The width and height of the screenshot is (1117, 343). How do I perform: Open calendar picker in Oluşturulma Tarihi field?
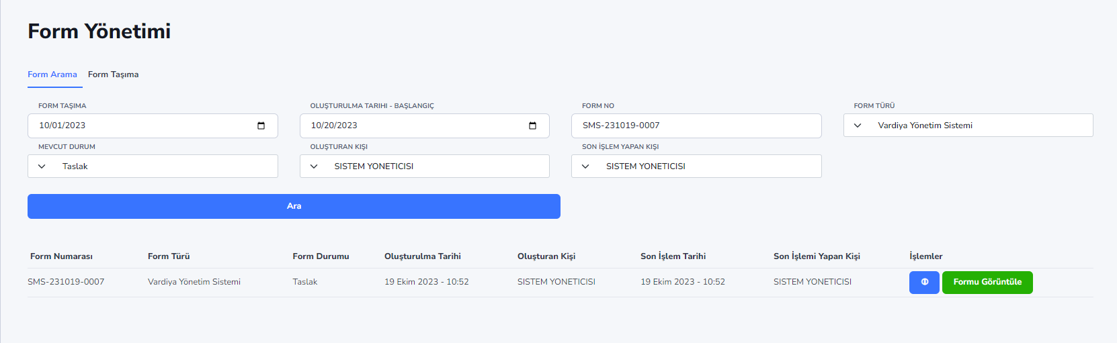pyautogui.click(x=533, y=126)
